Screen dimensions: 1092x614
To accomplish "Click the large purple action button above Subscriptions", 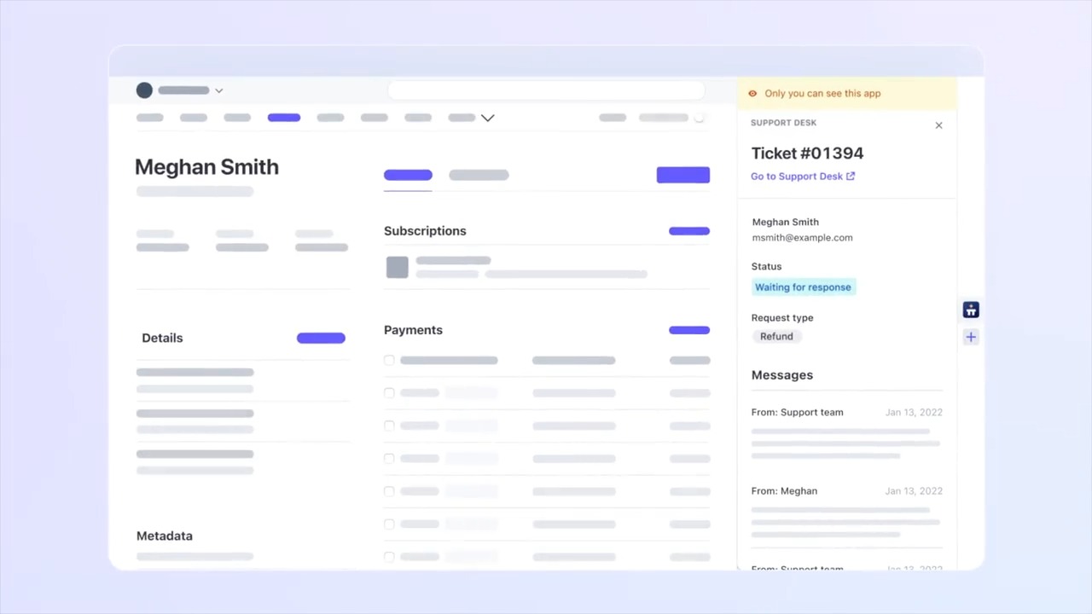I will [x=682, y=175].
